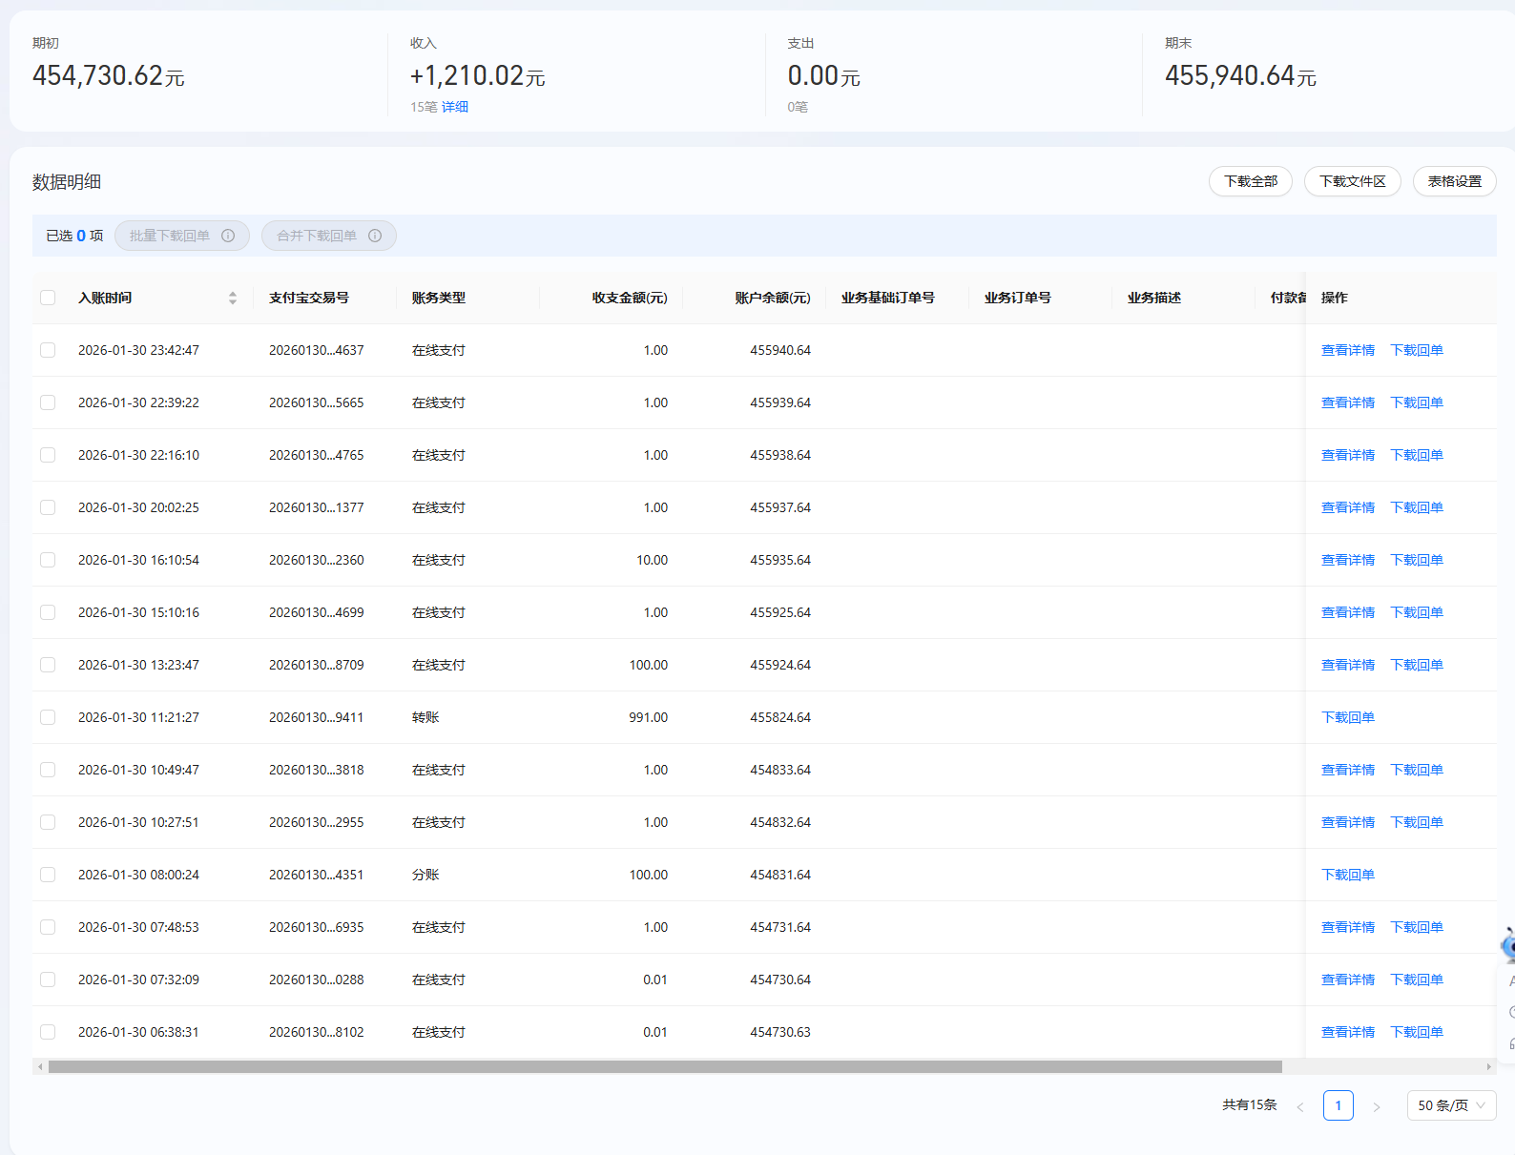Tick the checkbox for the 分账 row
The image size is (1515, 1155).
click(x=48, y=875)
